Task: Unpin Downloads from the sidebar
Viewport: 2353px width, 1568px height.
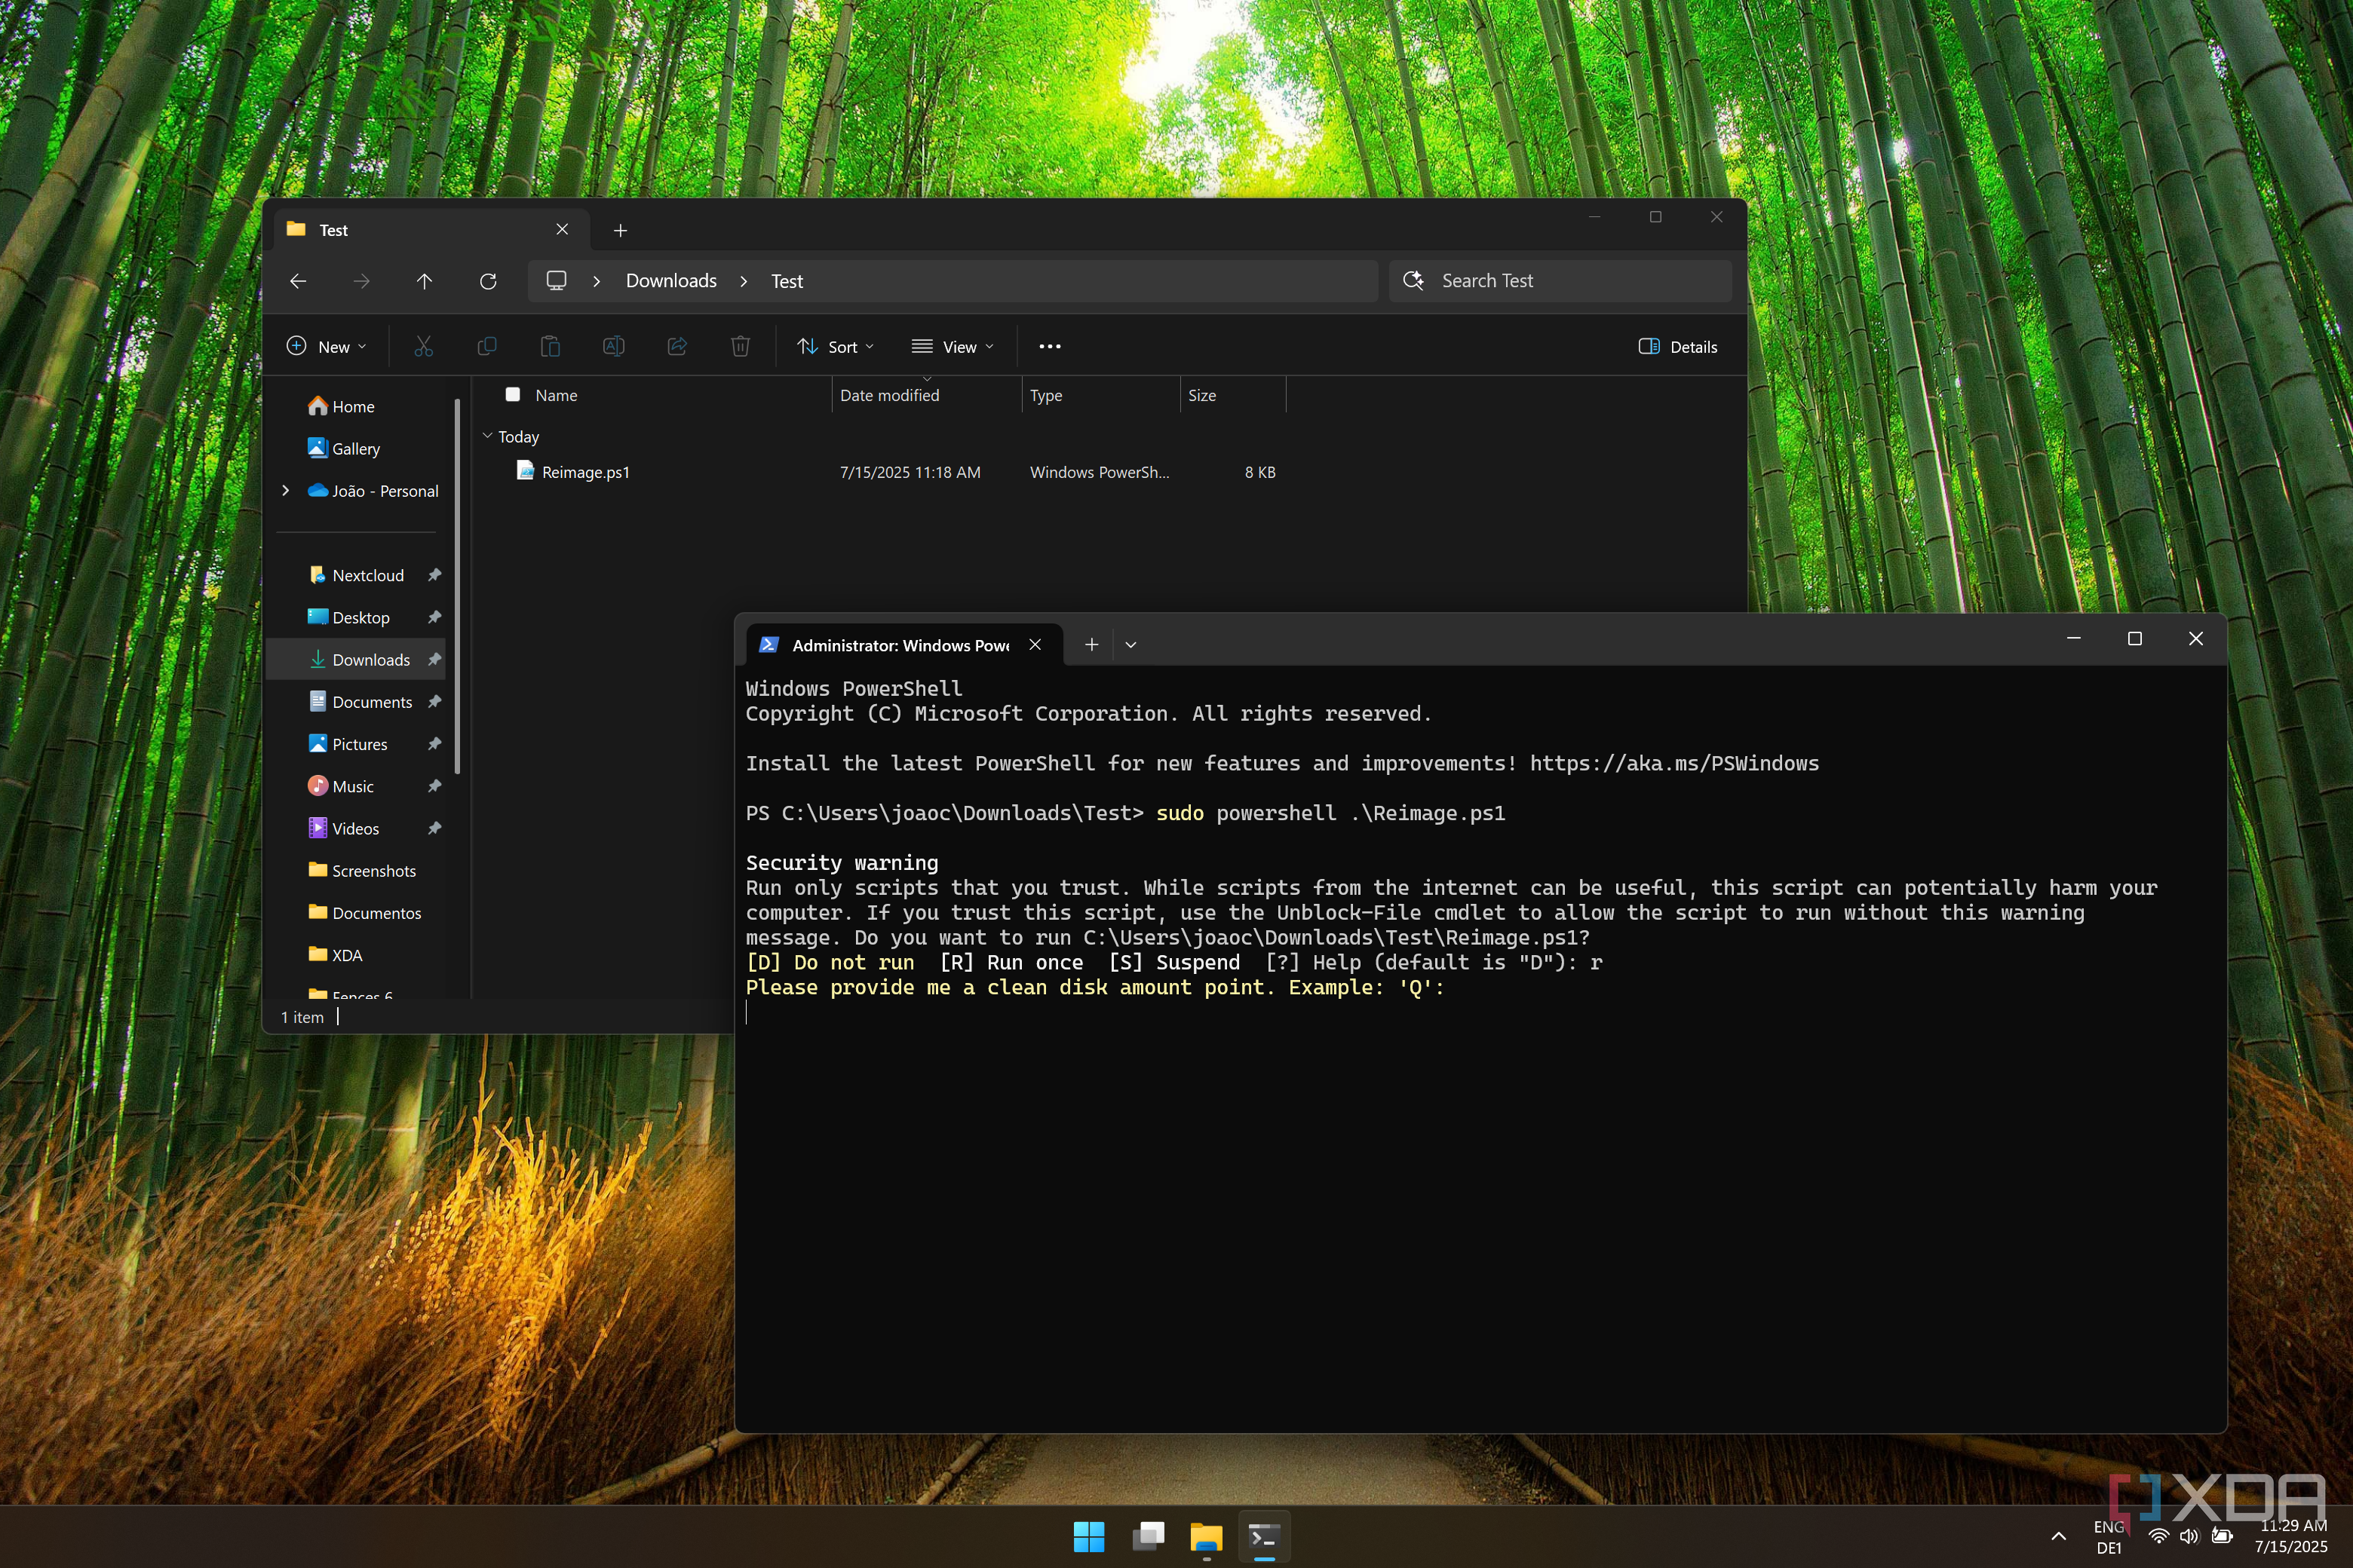Action: click(x=434, y=659)
